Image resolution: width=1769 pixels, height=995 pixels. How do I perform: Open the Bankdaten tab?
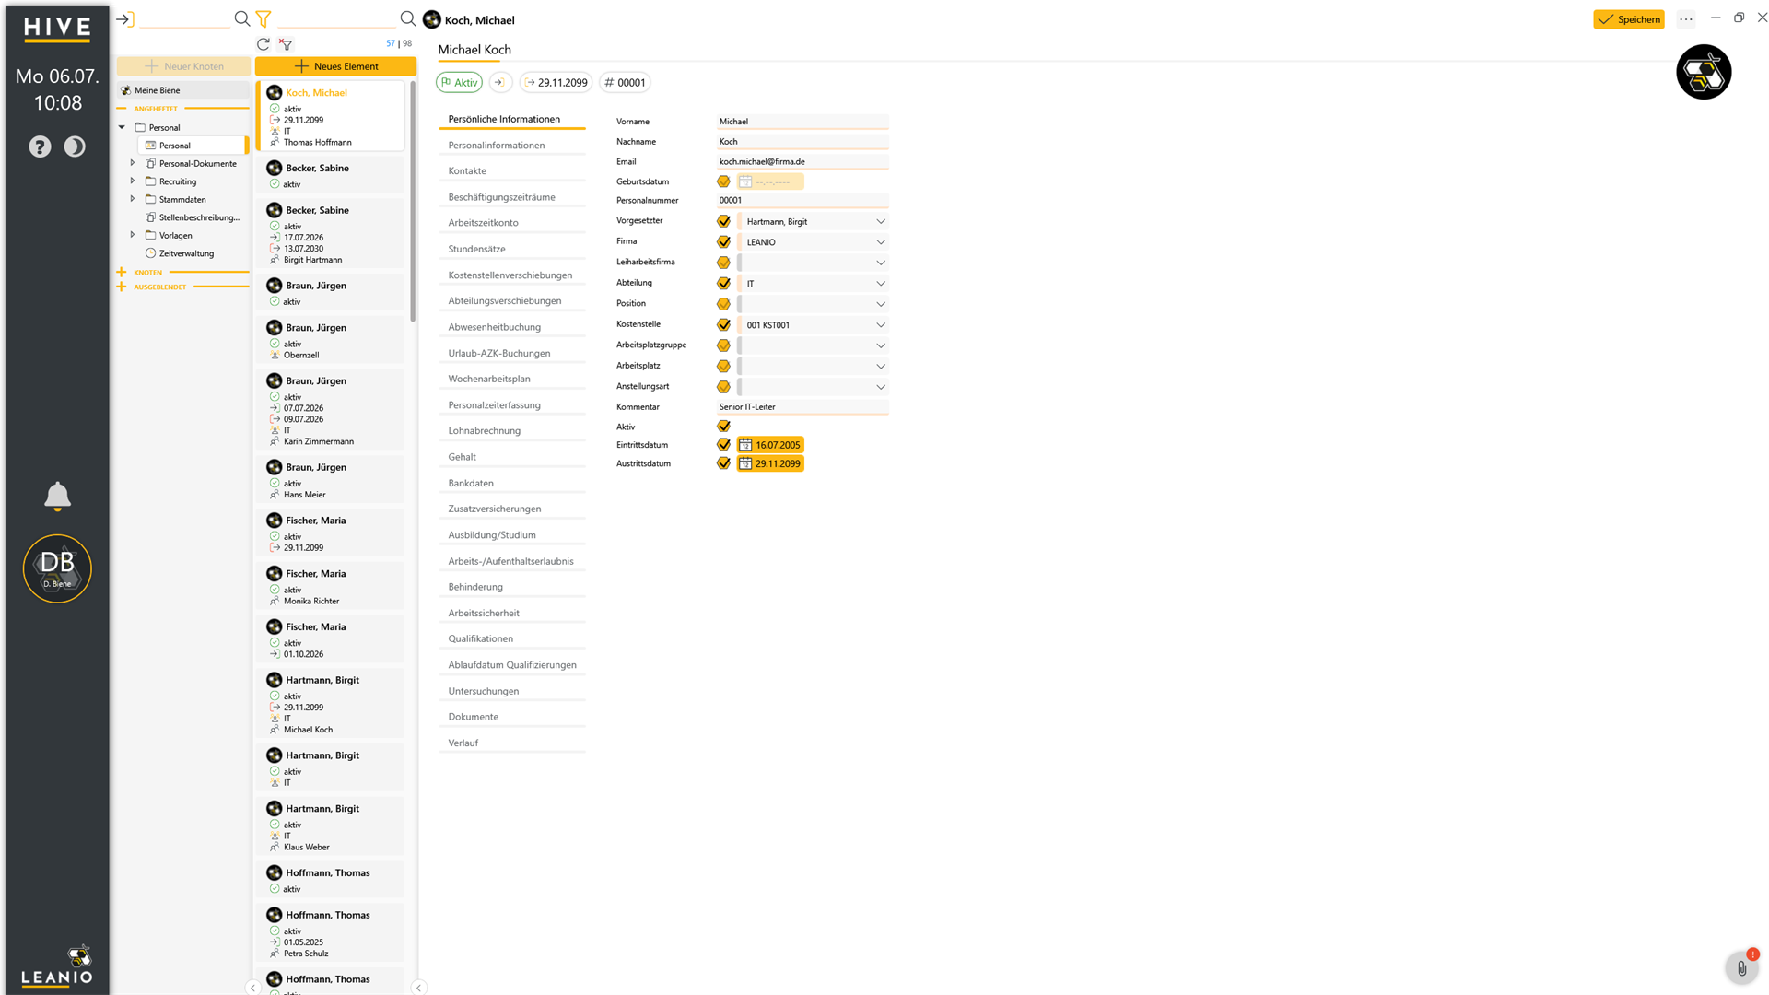tap(511, 483)
